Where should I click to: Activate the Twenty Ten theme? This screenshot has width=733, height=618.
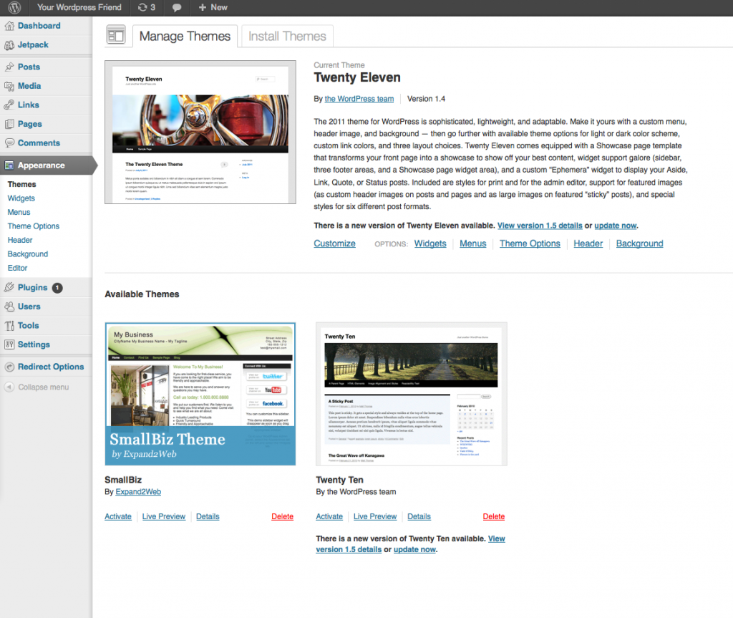(x=329, y=516)
